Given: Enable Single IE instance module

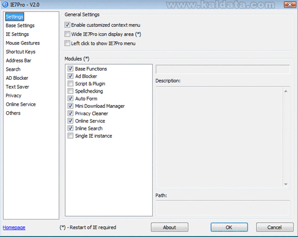Looking at the screenshot, I should click(70, 135).
